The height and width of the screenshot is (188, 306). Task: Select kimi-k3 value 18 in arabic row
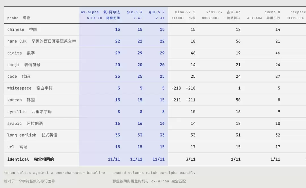(238, 123)
